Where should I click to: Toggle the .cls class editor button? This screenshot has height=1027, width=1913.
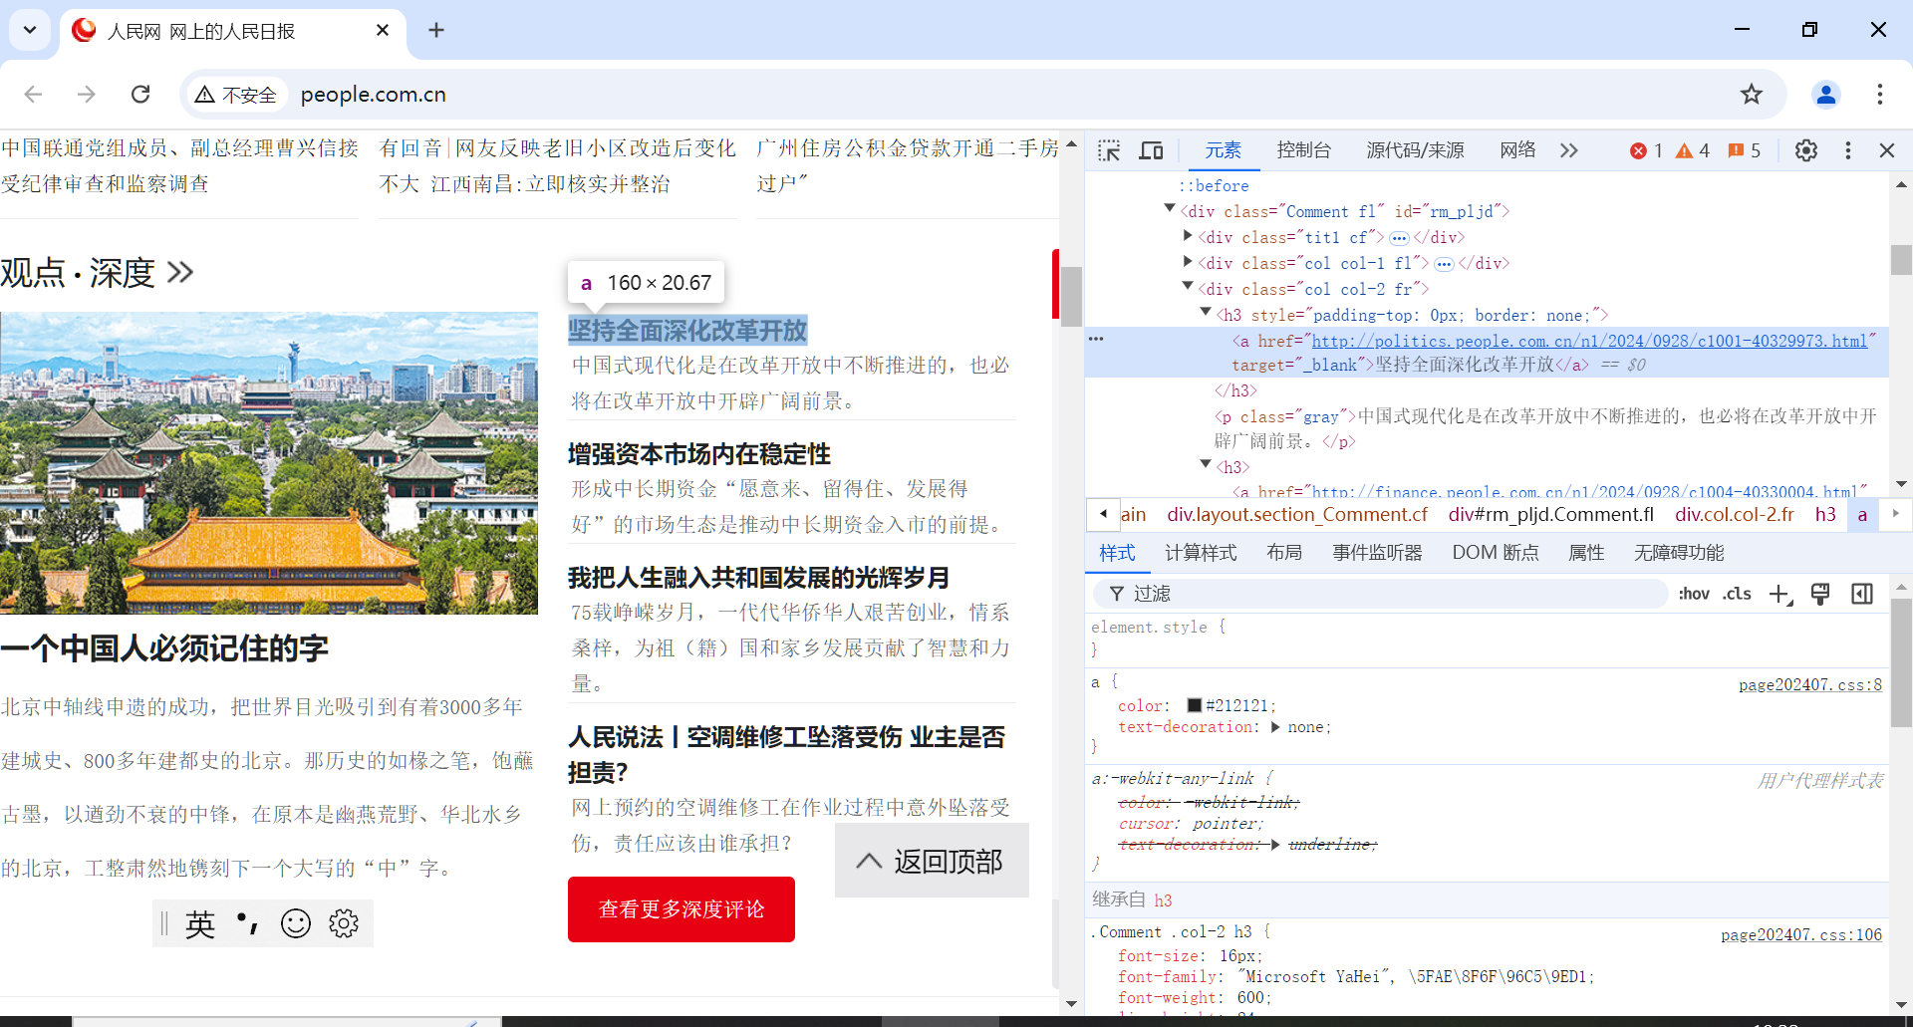coord(1737,594)
